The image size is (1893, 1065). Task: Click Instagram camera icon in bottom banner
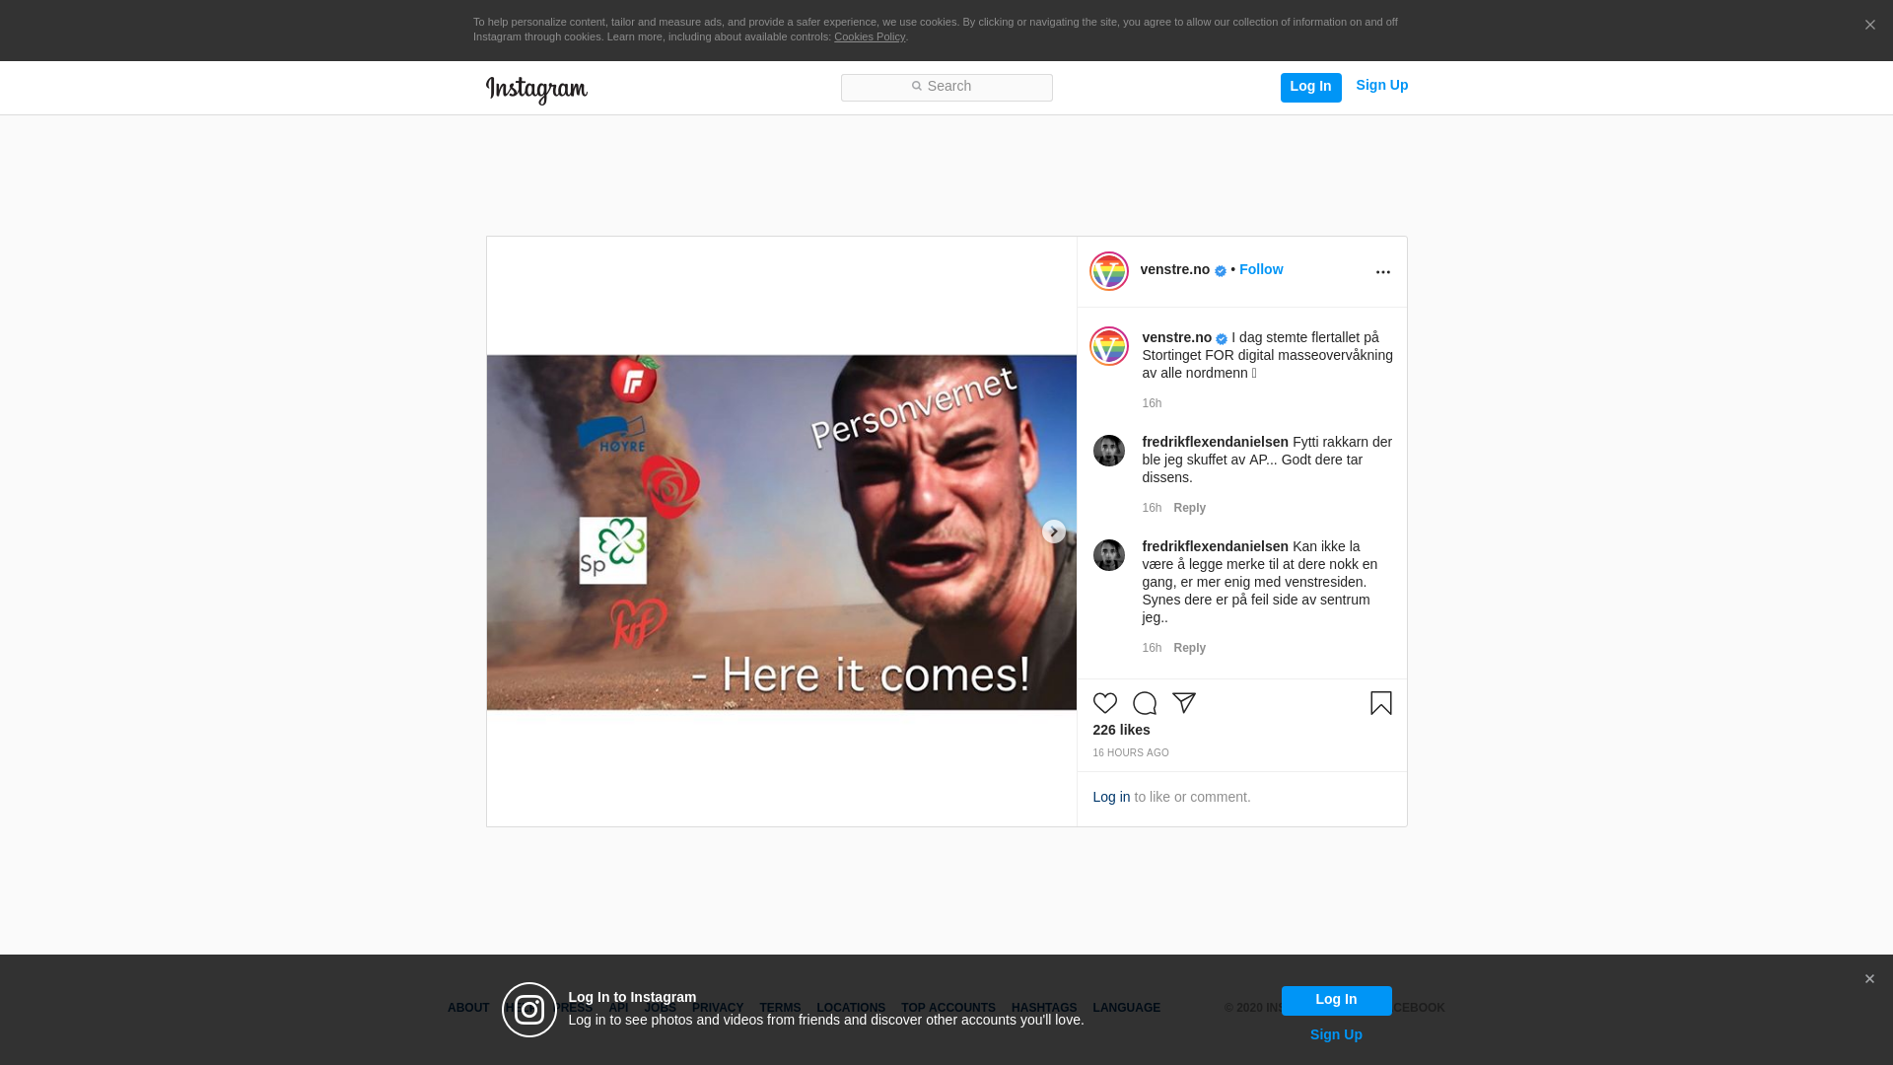pyautogui.click(x=529, y=1010)
